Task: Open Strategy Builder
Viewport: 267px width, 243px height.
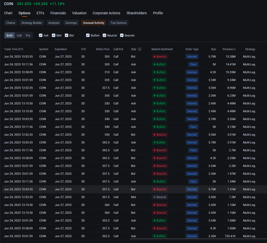Action: pos(32,23)
